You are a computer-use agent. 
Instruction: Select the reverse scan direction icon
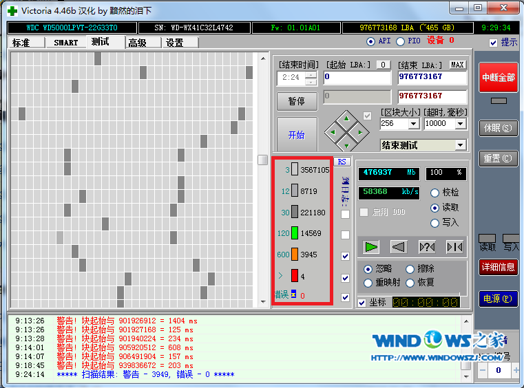pyautogui.click(x=399, y=246)
